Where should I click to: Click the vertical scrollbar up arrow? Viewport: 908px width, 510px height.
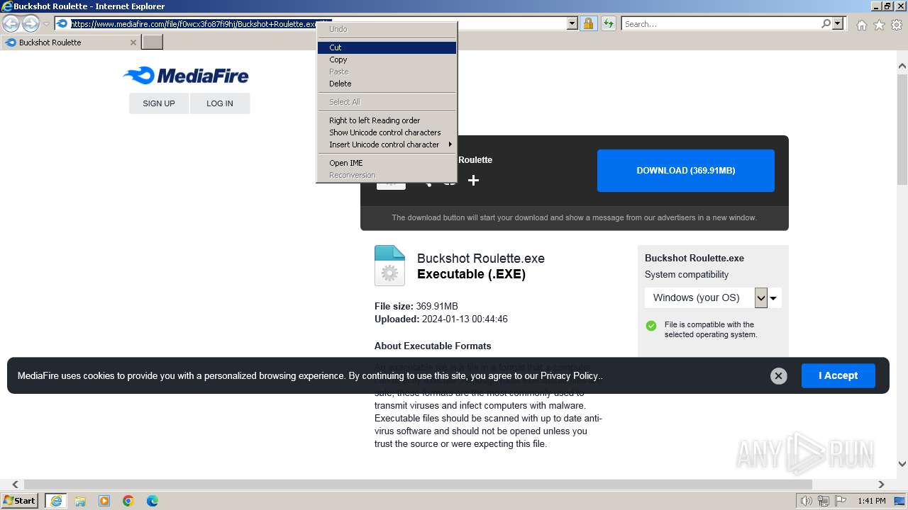(902, 66)
